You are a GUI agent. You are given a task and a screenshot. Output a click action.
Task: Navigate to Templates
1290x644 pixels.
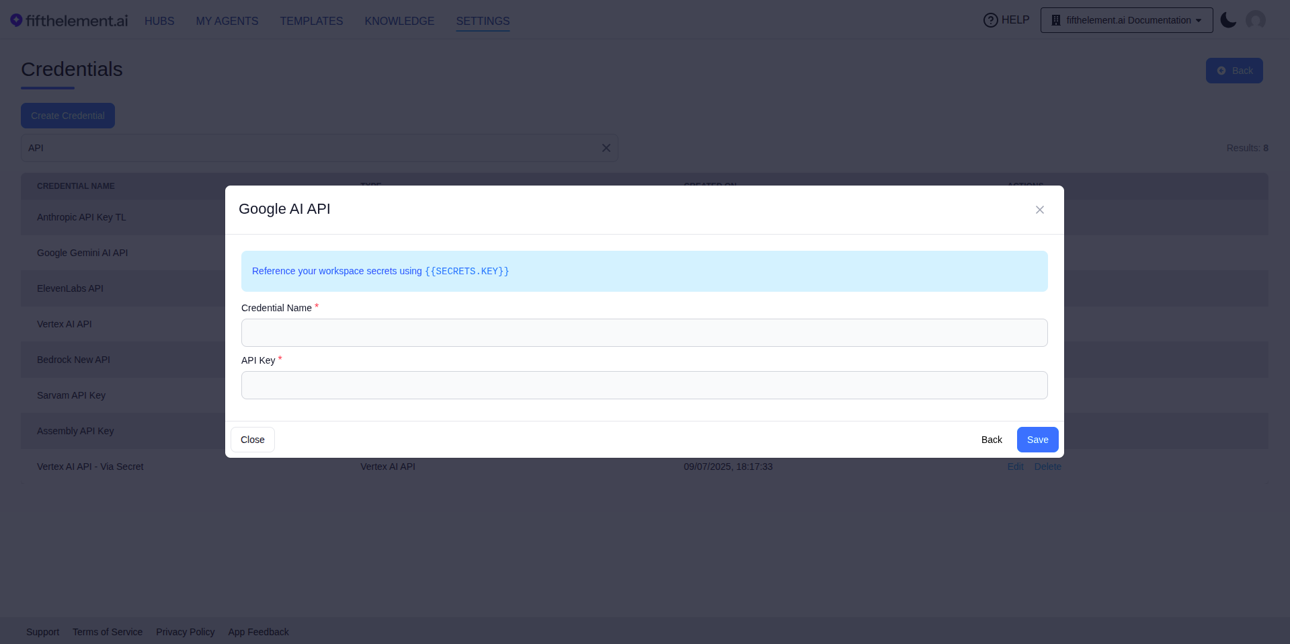point(311,21)
